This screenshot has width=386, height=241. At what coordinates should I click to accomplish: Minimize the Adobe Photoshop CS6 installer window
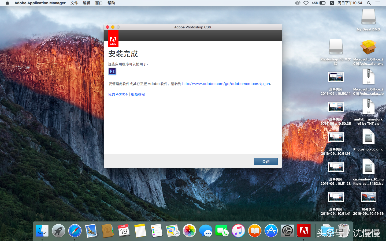click(x=113, y=27)
